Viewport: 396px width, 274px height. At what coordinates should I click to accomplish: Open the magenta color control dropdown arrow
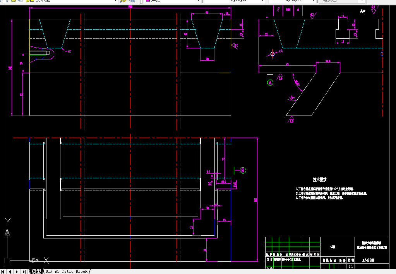[x=198, y=1]
